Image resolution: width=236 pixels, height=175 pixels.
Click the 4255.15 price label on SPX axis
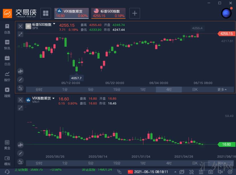(x=226, y=34)
